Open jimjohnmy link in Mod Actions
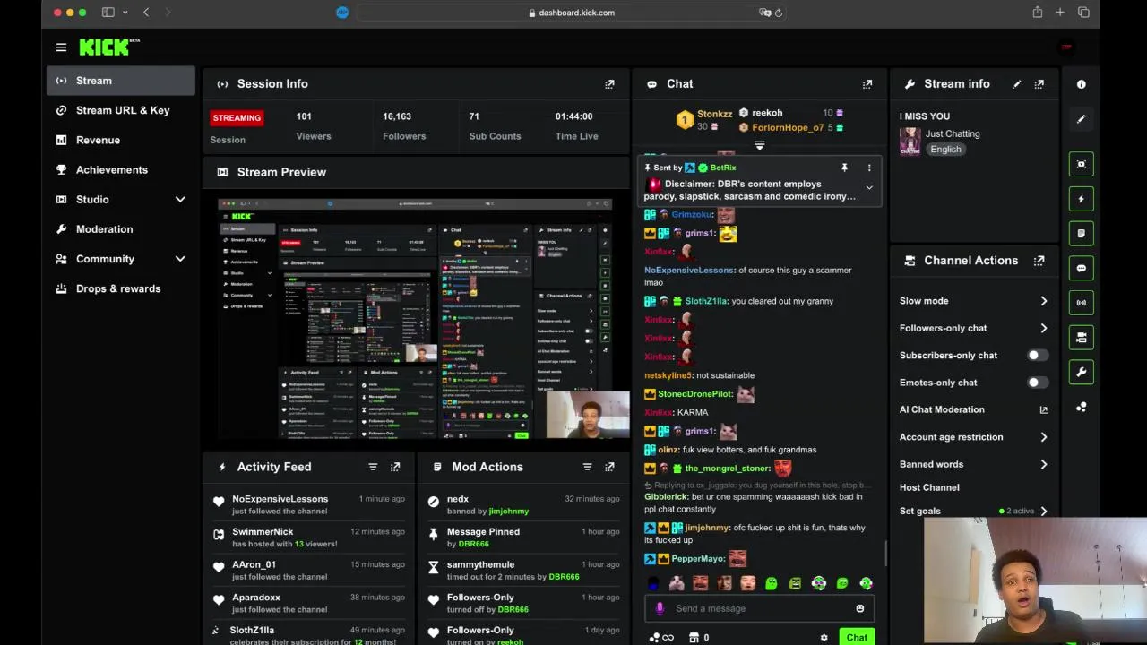 (508, 512)
